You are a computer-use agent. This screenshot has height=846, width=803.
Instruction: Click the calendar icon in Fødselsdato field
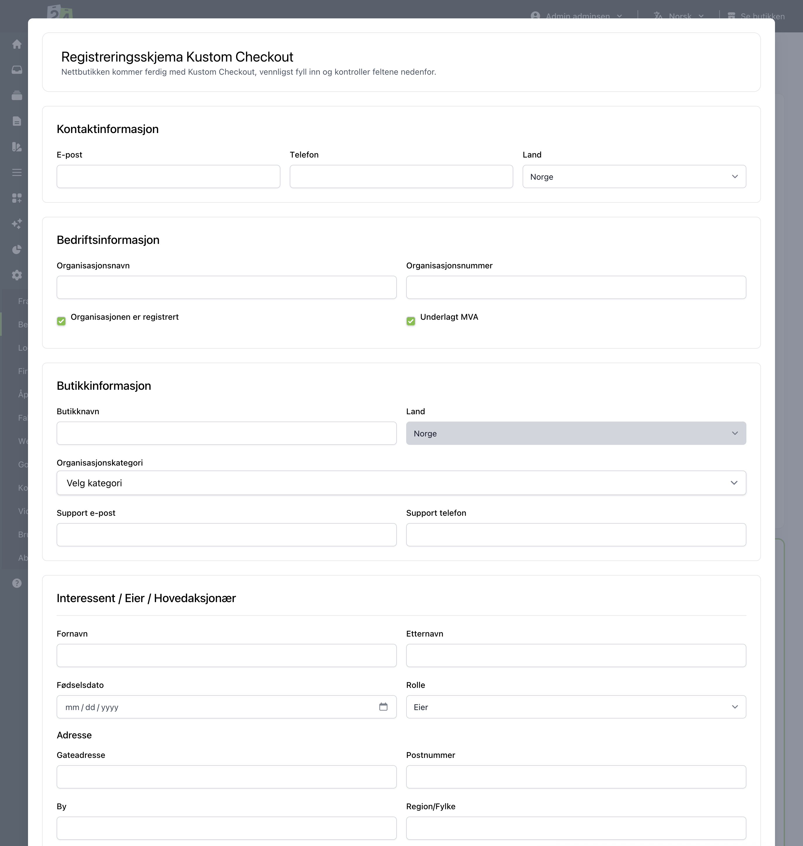point(383,707)
